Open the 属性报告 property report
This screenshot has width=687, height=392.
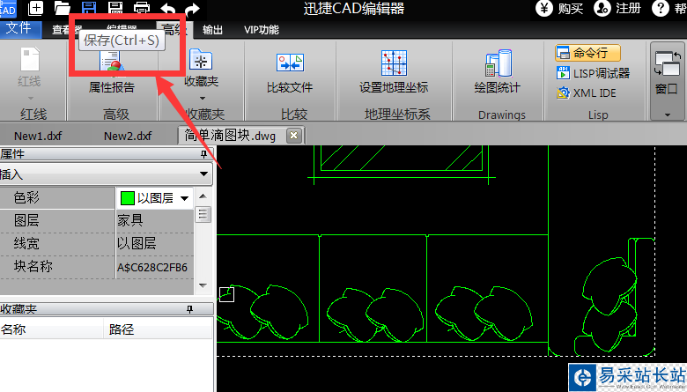[x=111, y=73]
